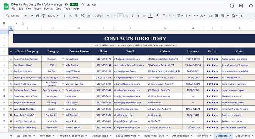
Task: Open the vertical align dropdown
Action: [188, 16]
